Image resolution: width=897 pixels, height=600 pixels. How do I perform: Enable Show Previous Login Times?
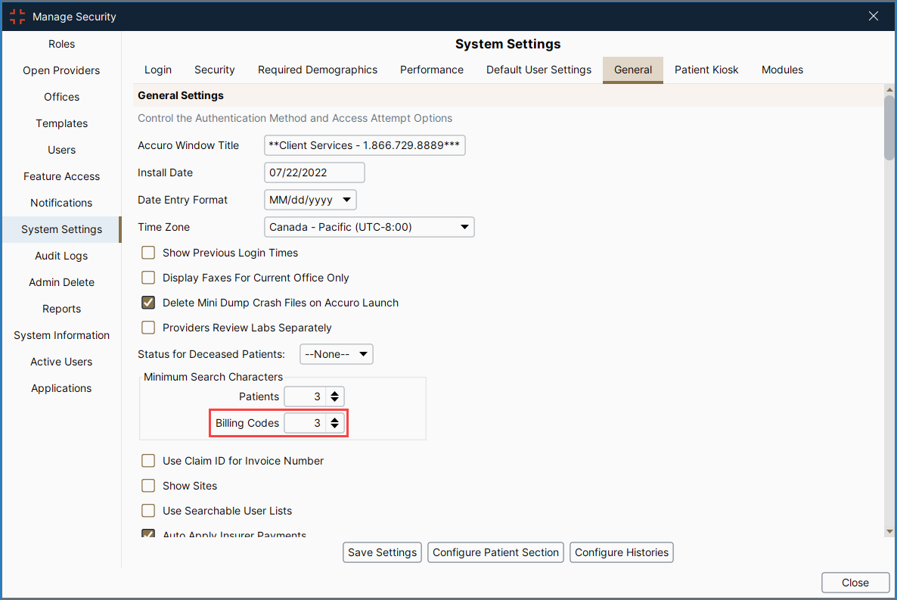coord(148,252)
